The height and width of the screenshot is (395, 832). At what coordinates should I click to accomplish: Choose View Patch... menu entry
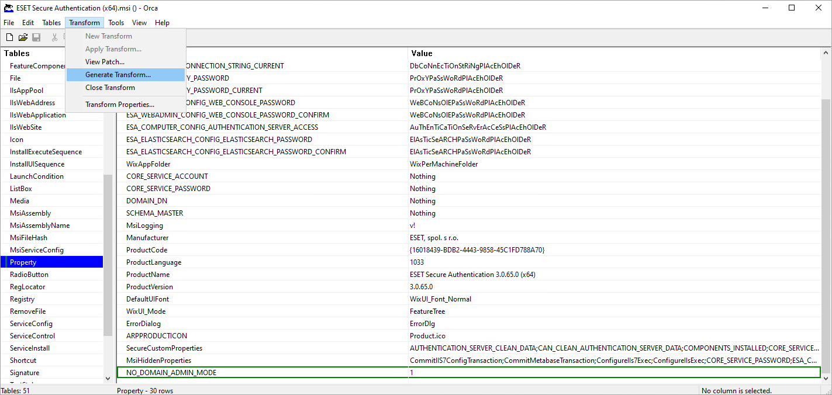pyautogui.click(x=105, y=62)
